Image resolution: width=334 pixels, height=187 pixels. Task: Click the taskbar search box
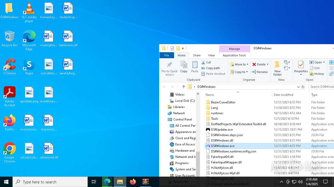pos(50,182)
